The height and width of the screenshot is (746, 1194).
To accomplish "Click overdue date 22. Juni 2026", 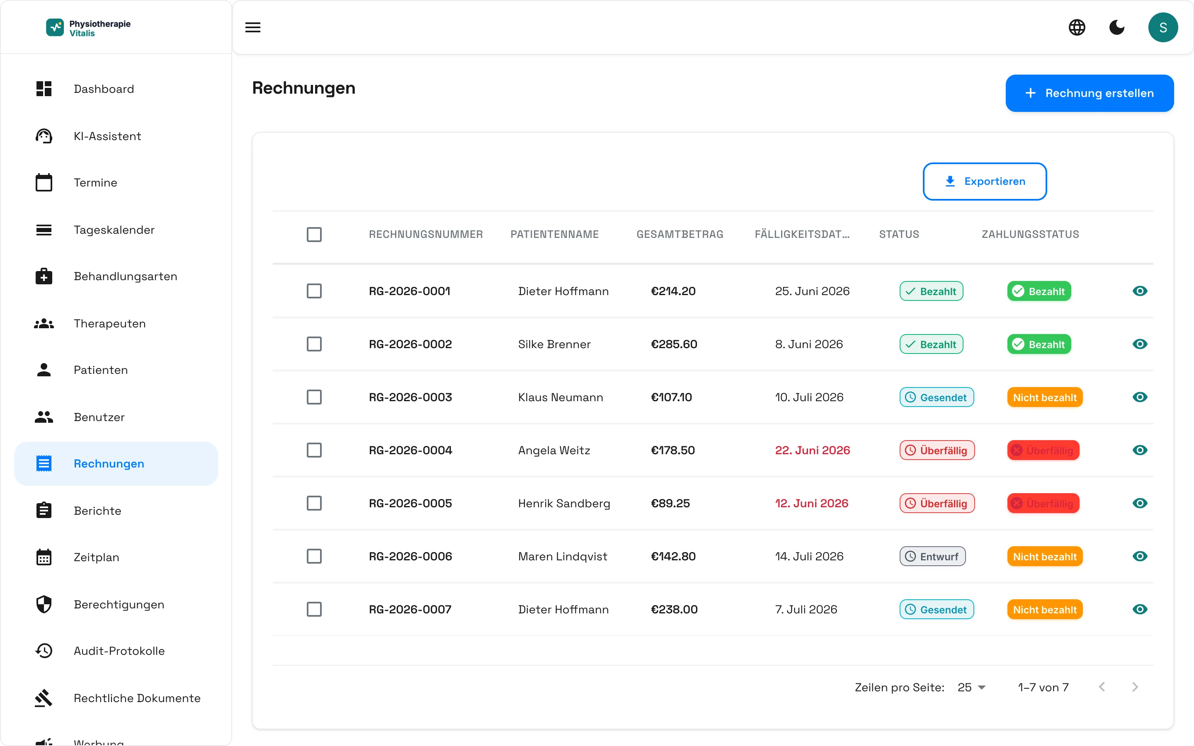I will (x=812, y=451).
